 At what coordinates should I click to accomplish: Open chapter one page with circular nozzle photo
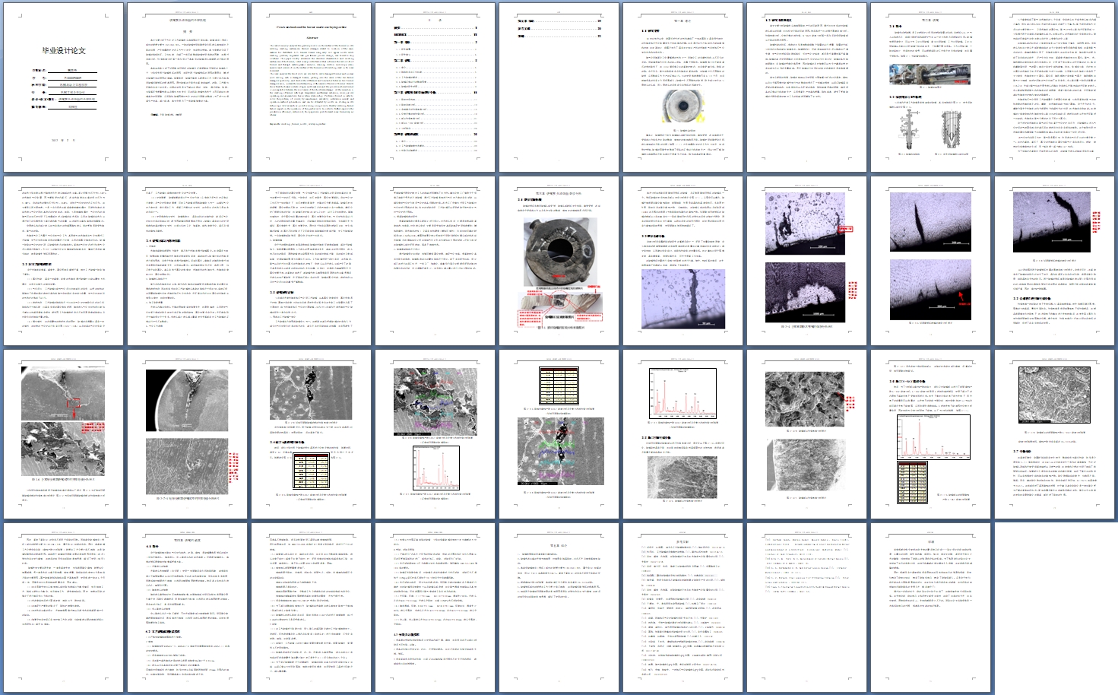[683, 87]
